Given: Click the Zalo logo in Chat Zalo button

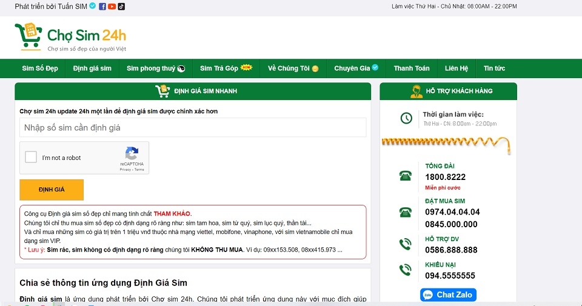Looking at the screenshot, I should pyautogui.click(x=428, y=295).
